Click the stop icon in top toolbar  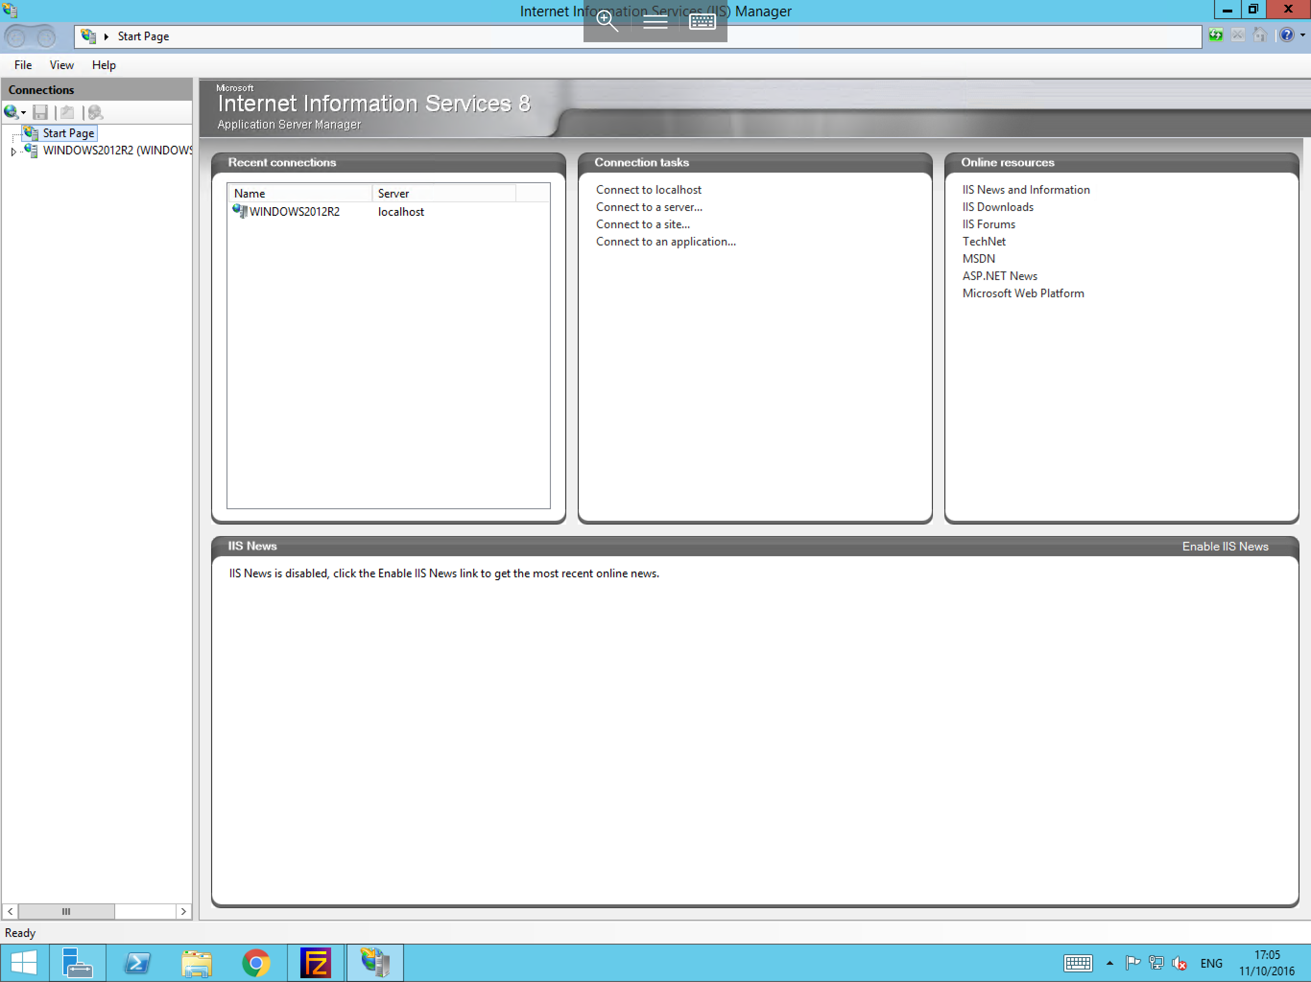[1238, 35]
